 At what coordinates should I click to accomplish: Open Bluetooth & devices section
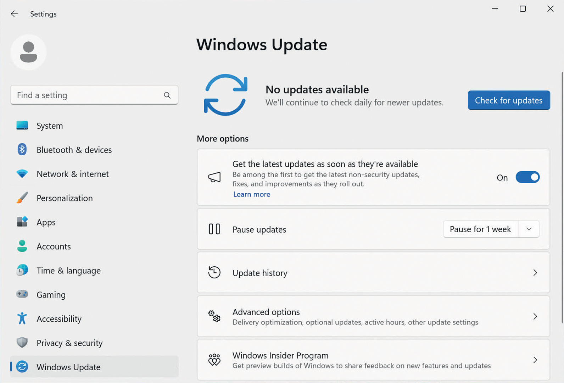pos(94,150)
